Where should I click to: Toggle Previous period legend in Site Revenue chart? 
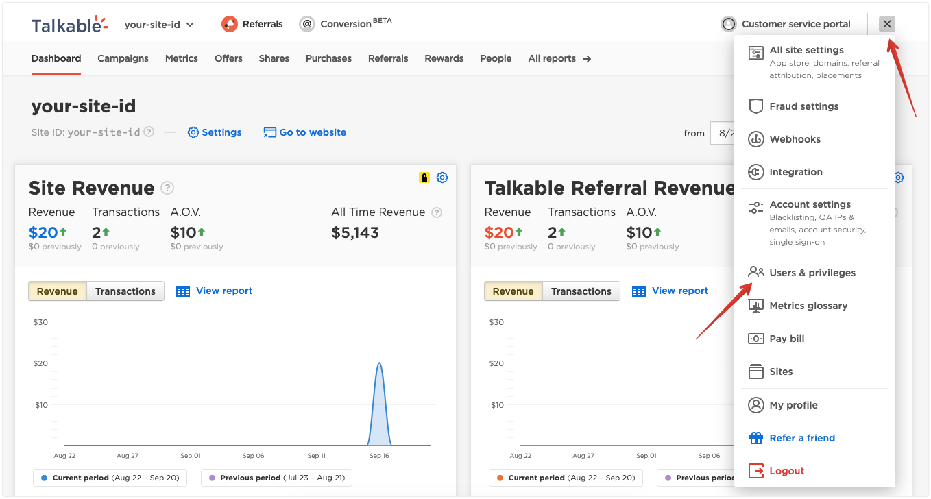pyautogui.click(x=276, y=478)
